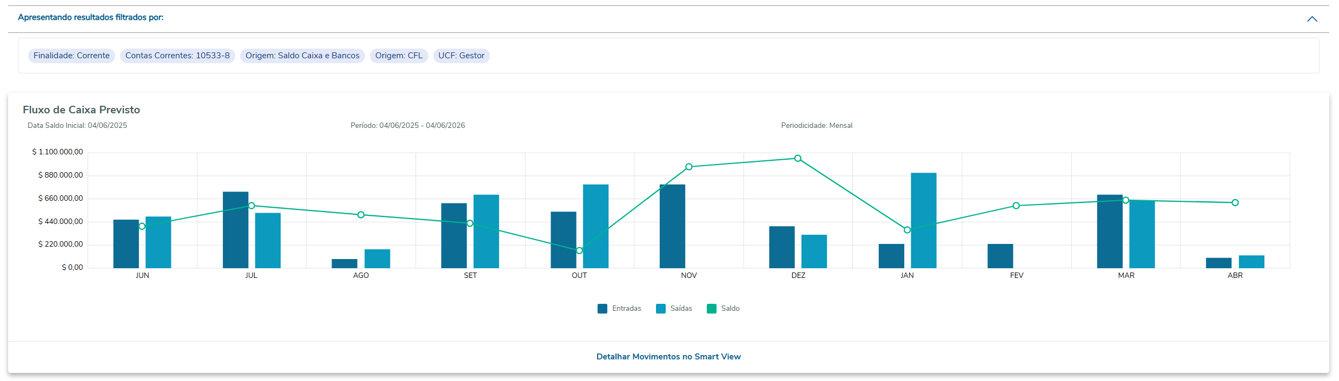The width and height of the screenshot is (1339, 381).
Task: Click the JAN Entradas bar
Action: (891, 256)
